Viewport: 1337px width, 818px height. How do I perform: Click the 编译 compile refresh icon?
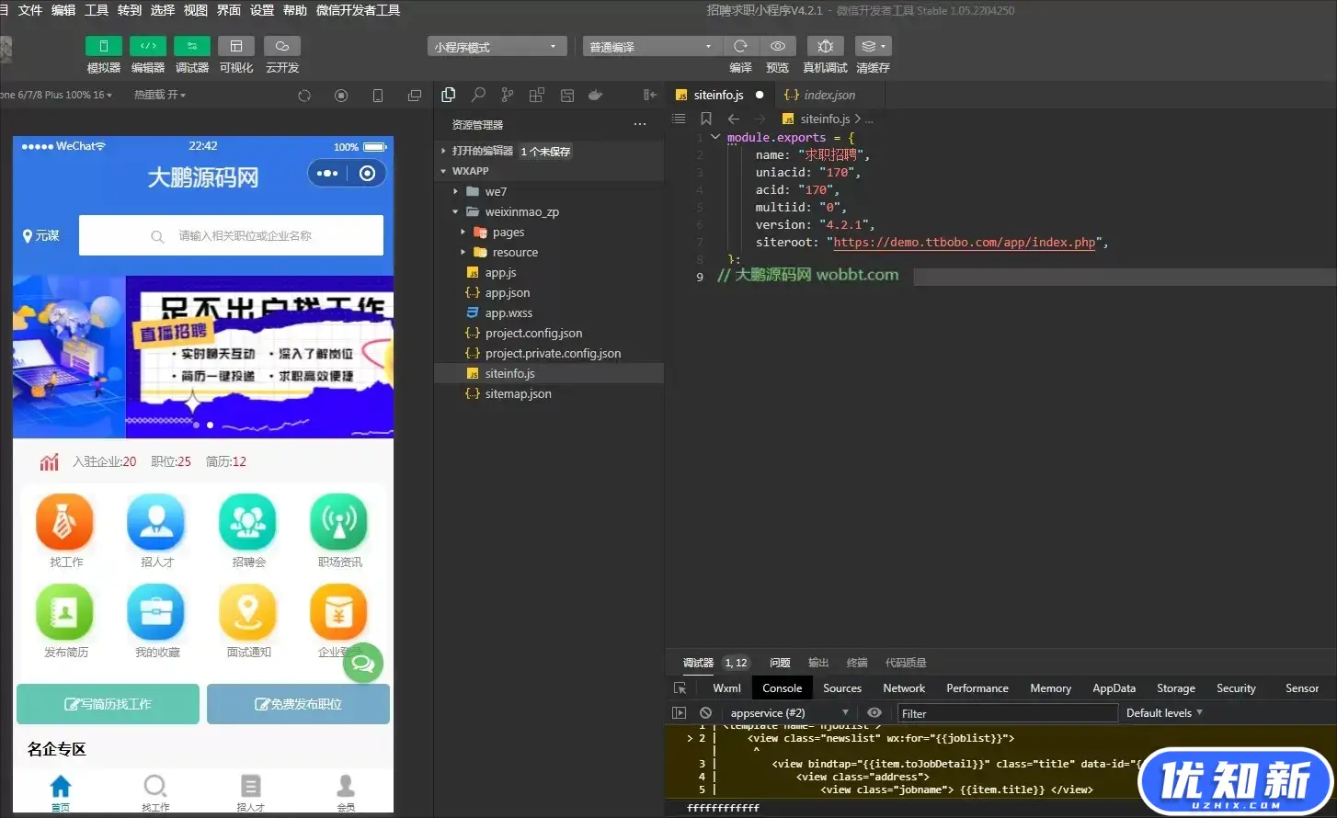740,46
